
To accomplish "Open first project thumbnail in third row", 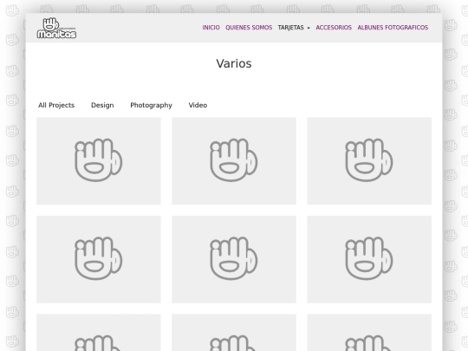I will 99,333.
